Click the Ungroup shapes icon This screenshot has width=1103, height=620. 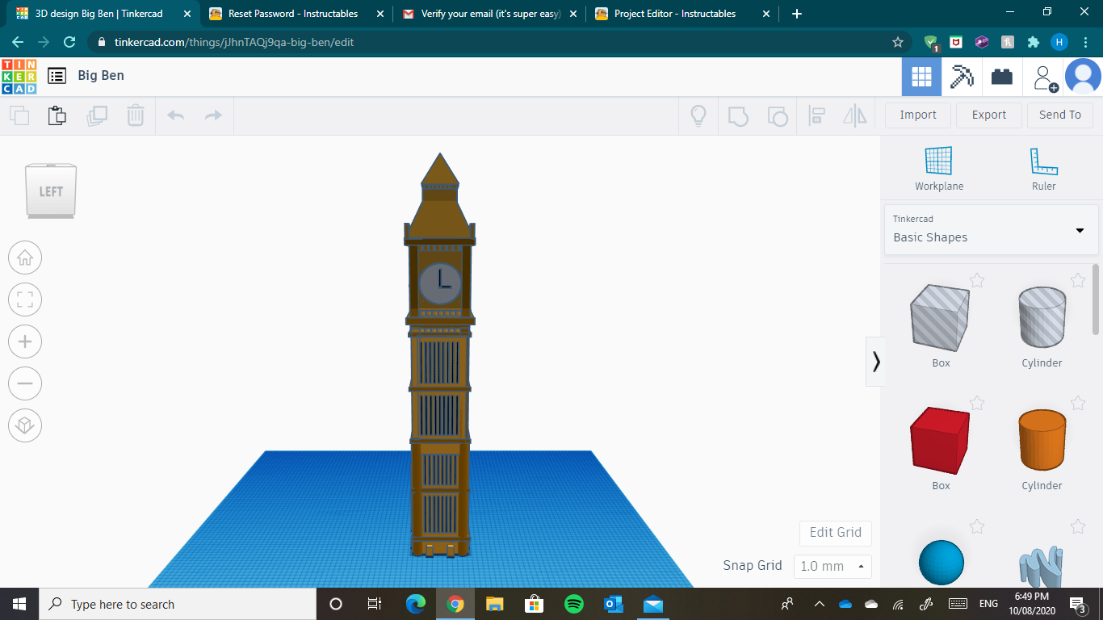click(777, 115)
